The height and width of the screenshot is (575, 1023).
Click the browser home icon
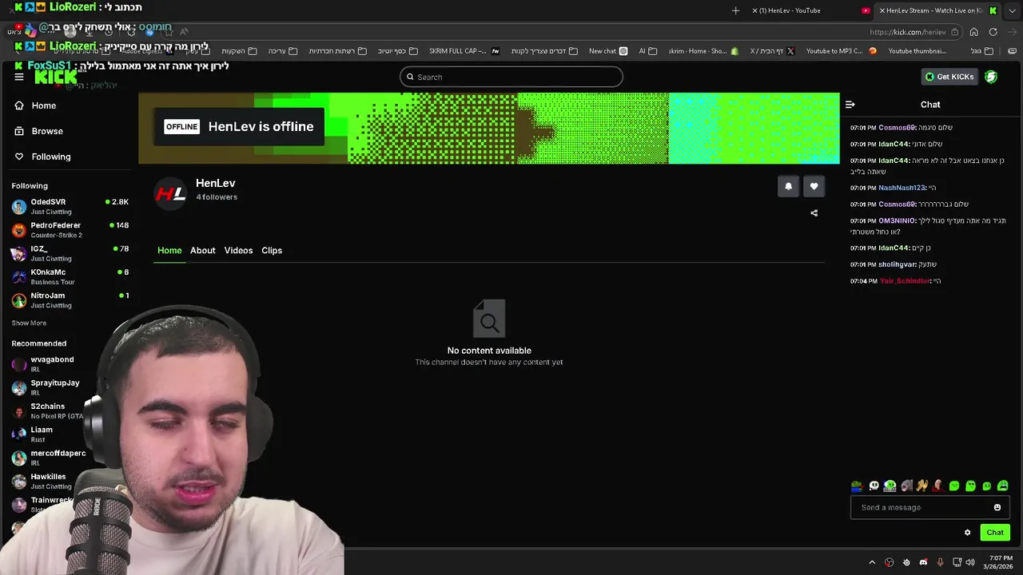[x=973, y=32]
